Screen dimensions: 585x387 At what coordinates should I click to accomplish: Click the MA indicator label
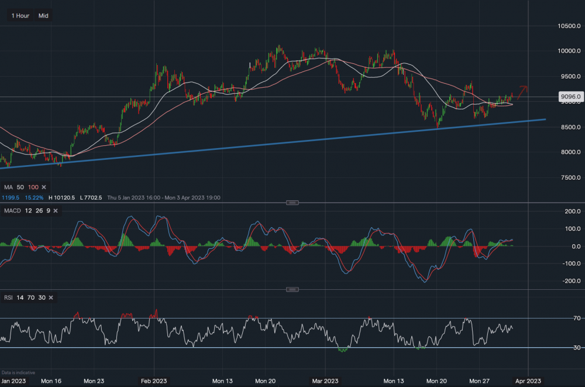click(x=8, y=187)
